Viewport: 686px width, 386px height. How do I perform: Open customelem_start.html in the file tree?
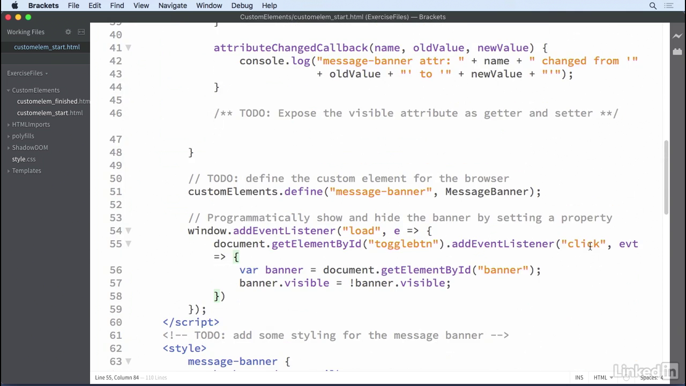tap(50, 113)
